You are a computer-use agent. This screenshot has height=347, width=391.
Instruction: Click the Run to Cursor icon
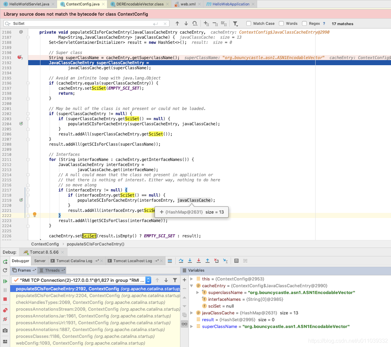pos(225,261)
